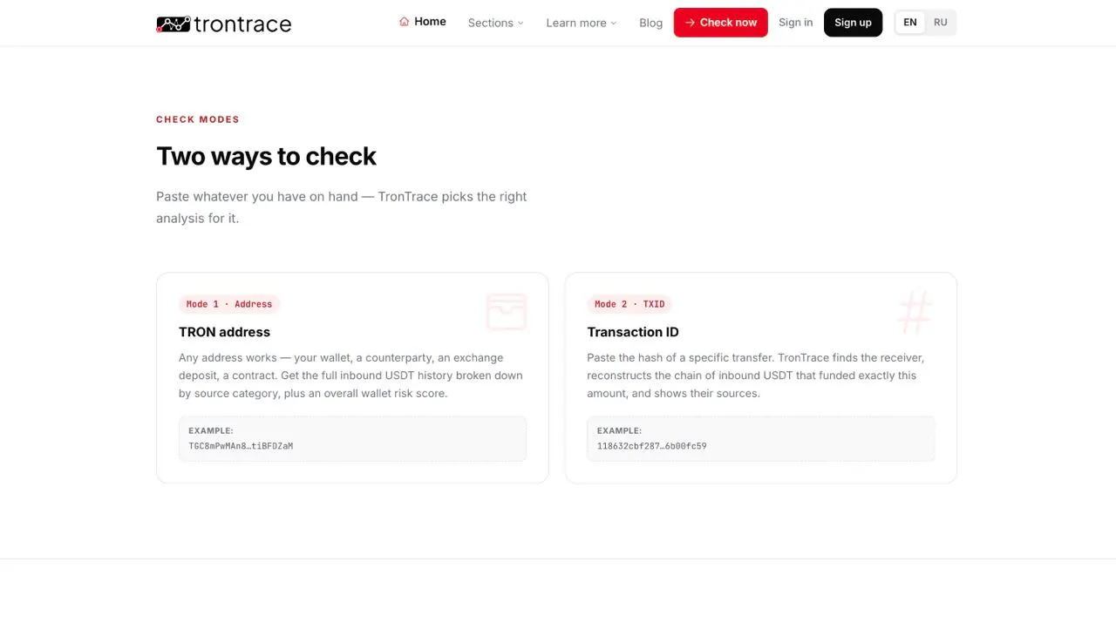Click the TRON address card description paragraph
Image resolution: width=1116 pixels, height=629 pixels.
click(x=351, y=375)
